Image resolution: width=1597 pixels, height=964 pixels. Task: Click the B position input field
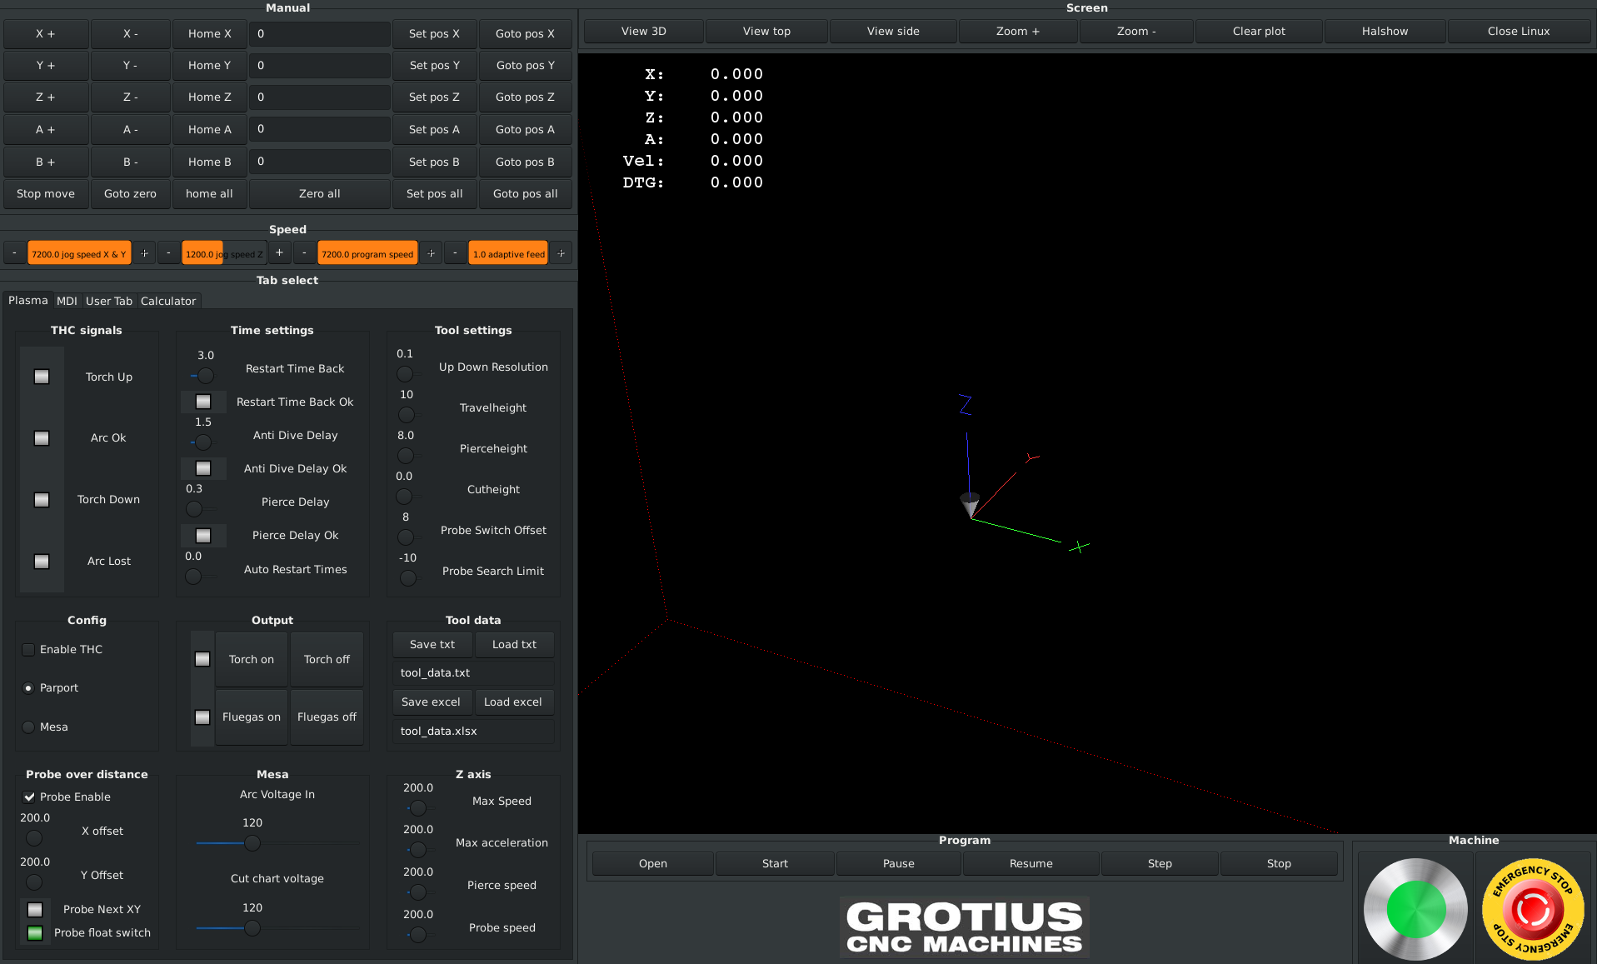(320, 162)
